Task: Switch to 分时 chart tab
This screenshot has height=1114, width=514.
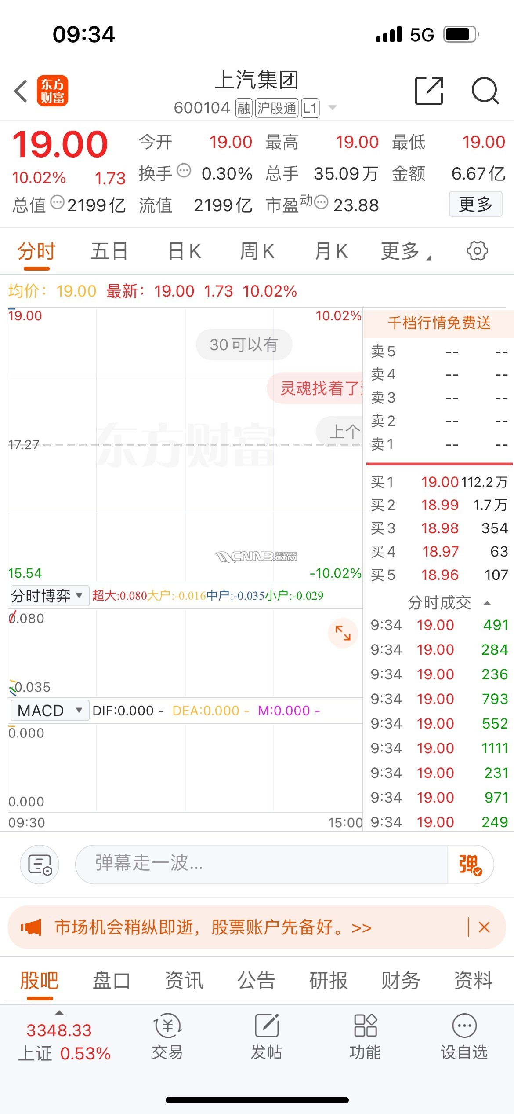Action: [x=36, y=251]
